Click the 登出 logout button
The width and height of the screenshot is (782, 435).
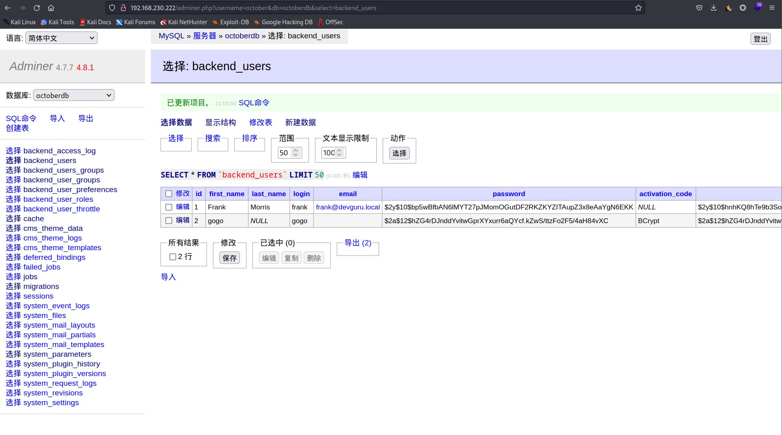tap(761, 39)
